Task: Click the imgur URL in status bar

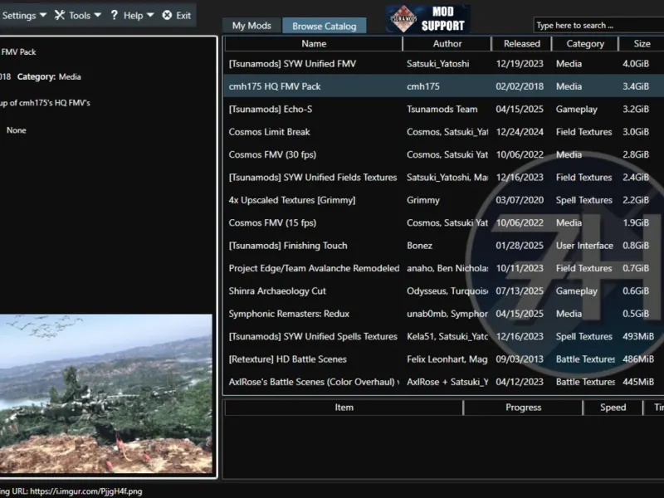Action: 86,491
